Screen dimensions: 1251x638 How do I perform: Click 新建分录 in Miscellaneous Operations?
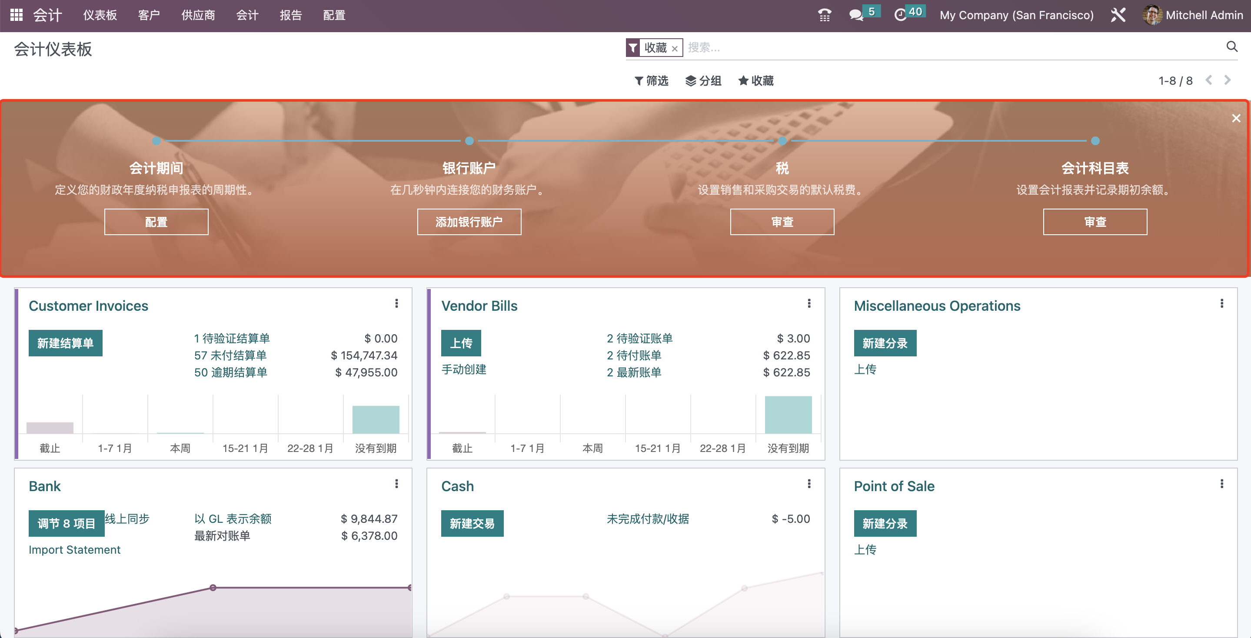pos(885,343)
